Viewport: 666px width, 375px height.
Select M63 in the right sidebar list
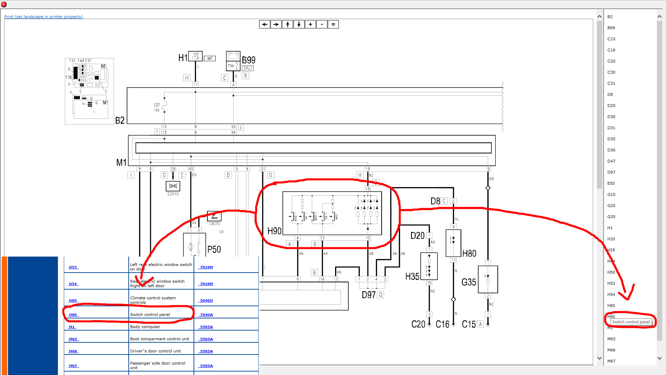pyautogui.click(x=611, y=339)
